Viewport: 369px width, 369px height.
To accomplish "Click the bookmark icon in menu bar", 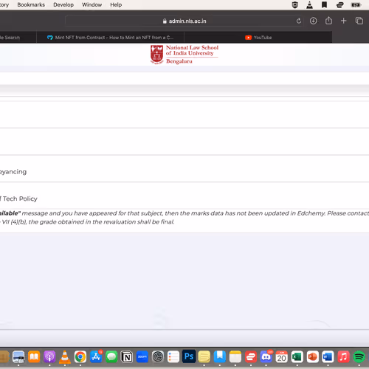I will pos(325,4).
